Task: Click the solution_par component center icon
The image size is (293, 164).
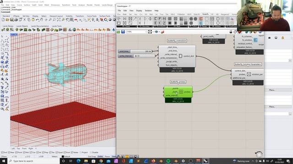Action: pyautogui.click(x=249, y=74)
